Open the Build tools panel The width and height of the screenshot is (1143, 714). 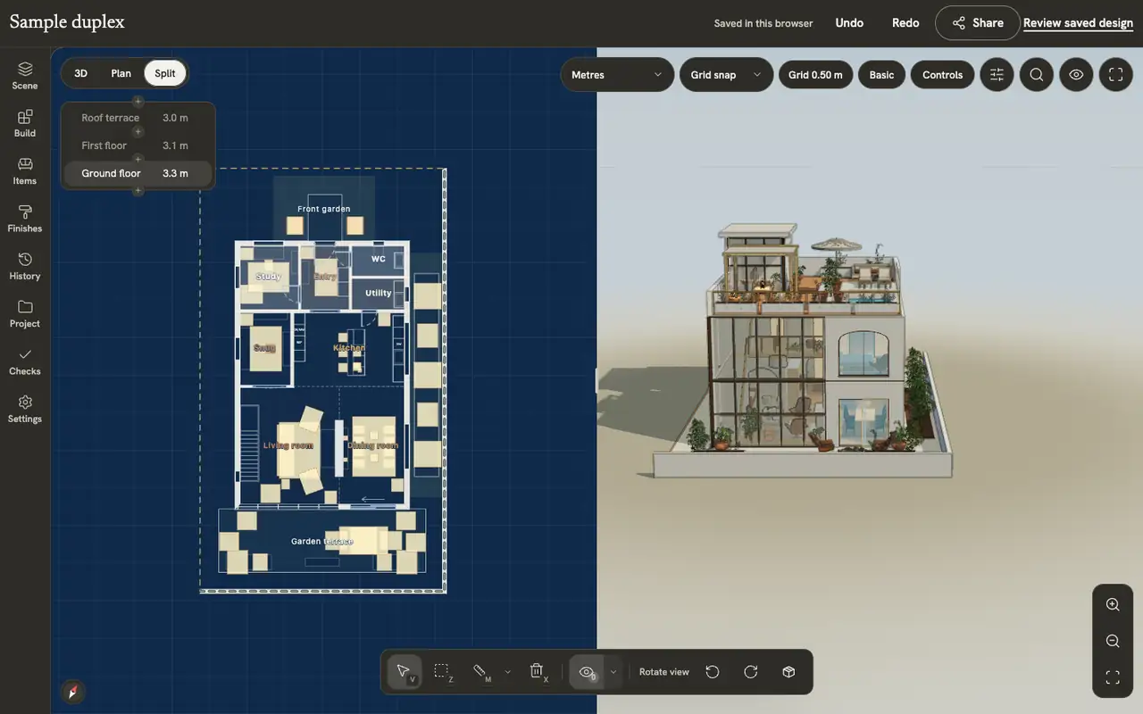(x=25, y=123)
